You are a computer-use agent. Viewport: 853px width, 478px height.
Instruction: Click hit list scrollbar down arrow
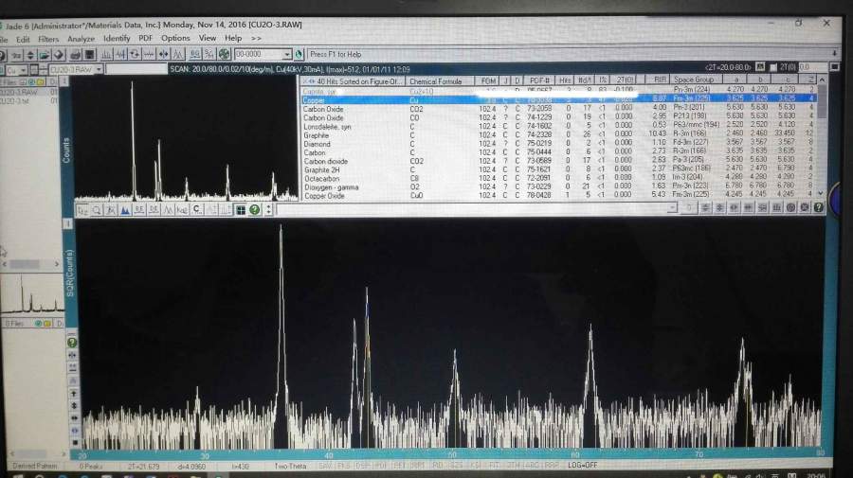pyautogui.click(x=822, y=193)
